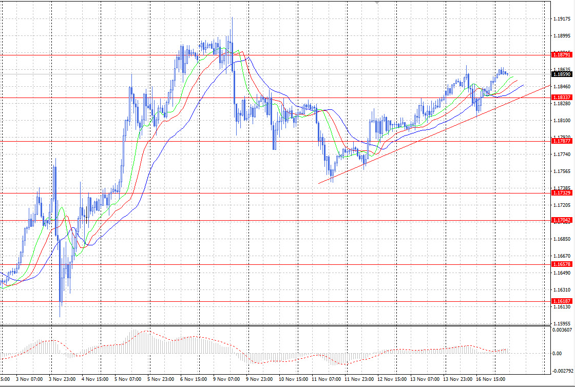Click the price axis value 1.17740
Image resolution: width=575 pixels, height=387 pixels.
pos(562,154)
